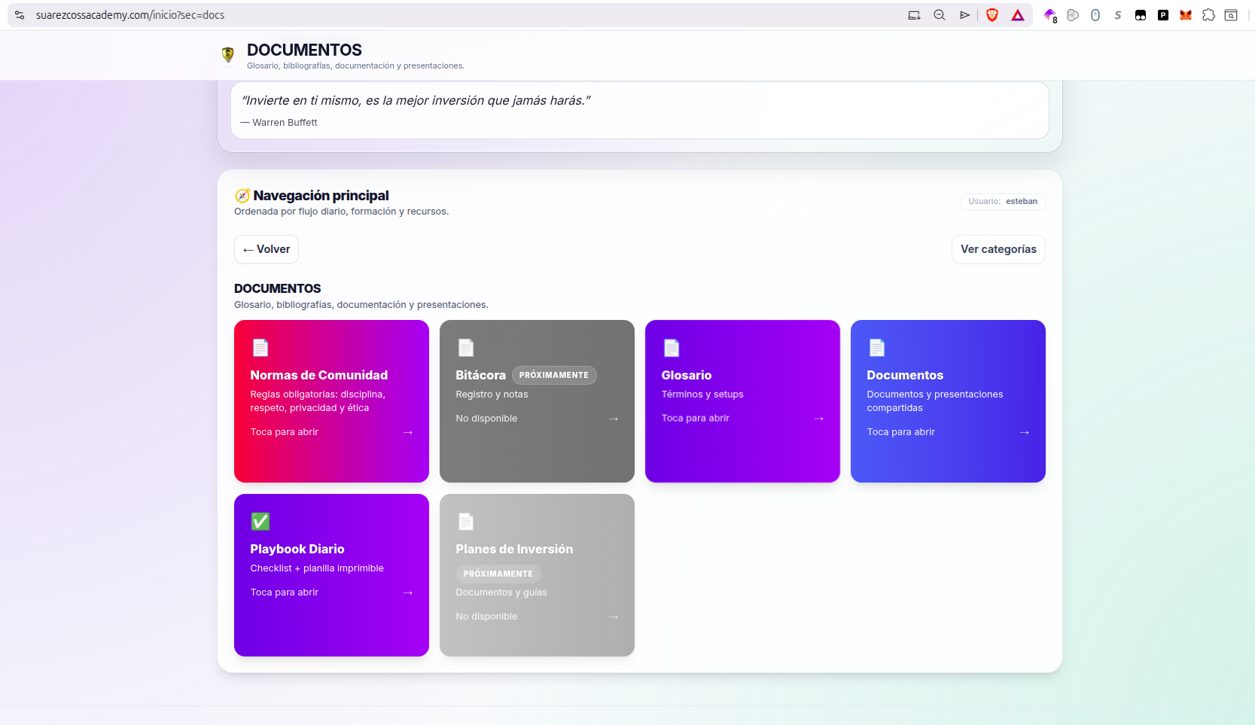Viewport: 1255px width, 725px height.
Task: Click the arrow on the Documentos card
Action: [x=1025, y=432]
